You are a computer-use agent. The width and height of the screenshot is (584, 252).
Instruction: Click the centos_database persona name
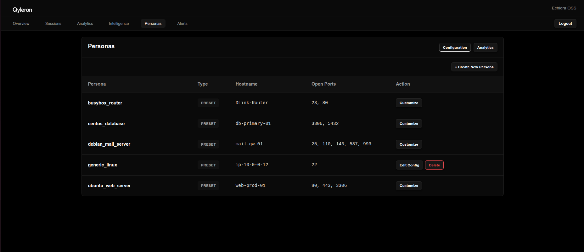pyautogui.click(x=106, y=124)
